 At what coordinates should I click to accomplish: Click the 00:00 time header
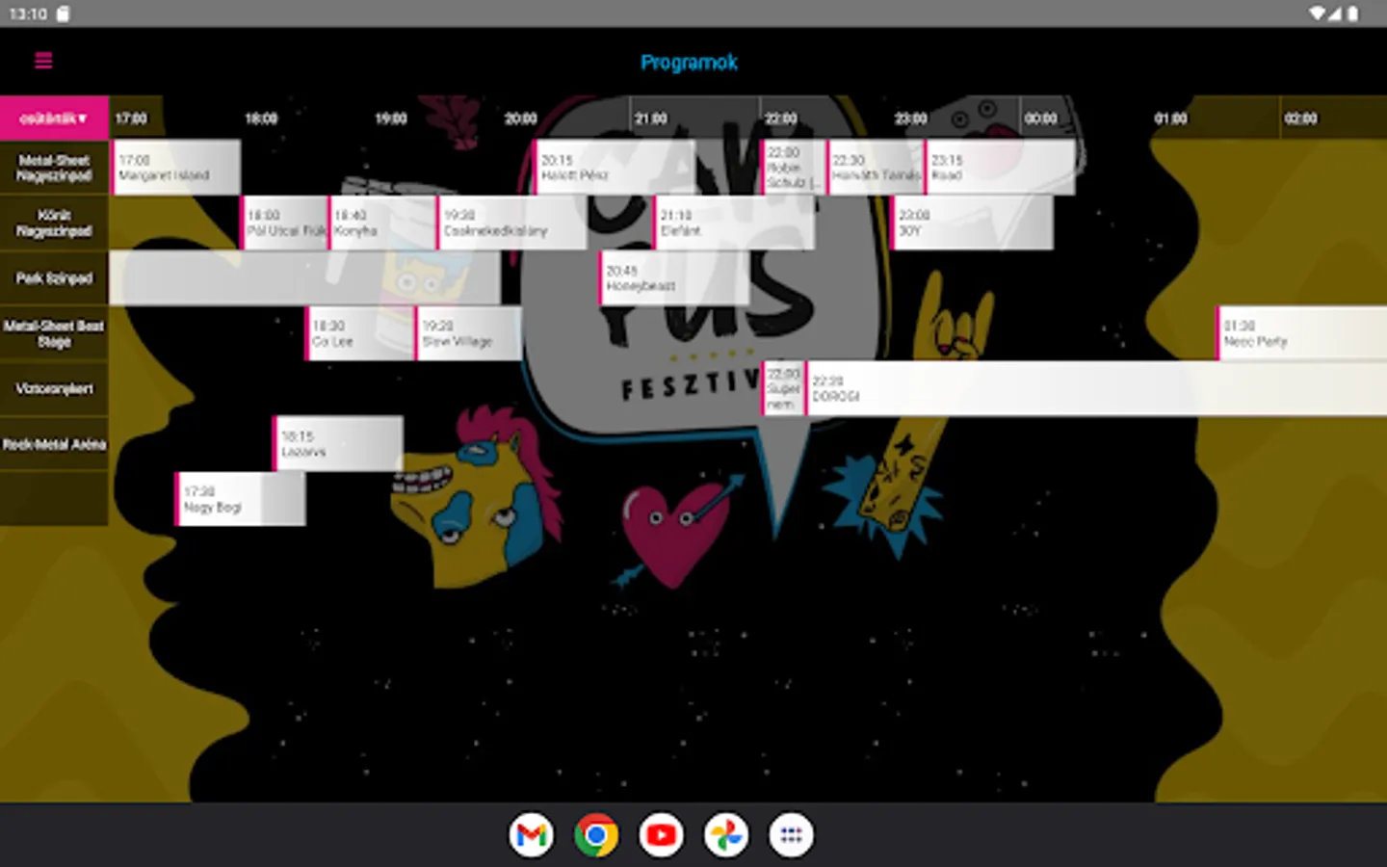1041,118
